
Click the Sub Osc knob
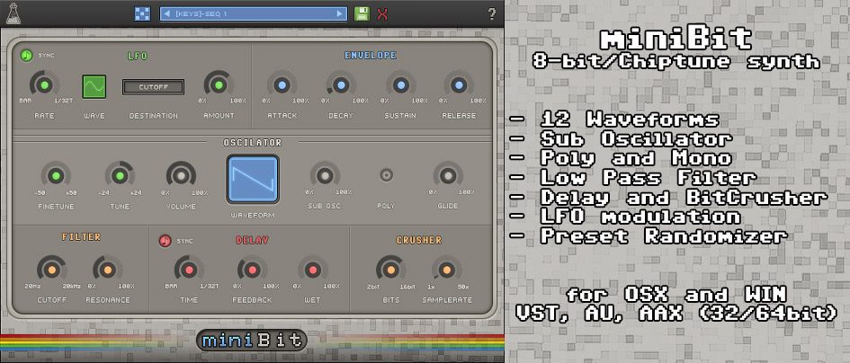(x=325, y=175)
